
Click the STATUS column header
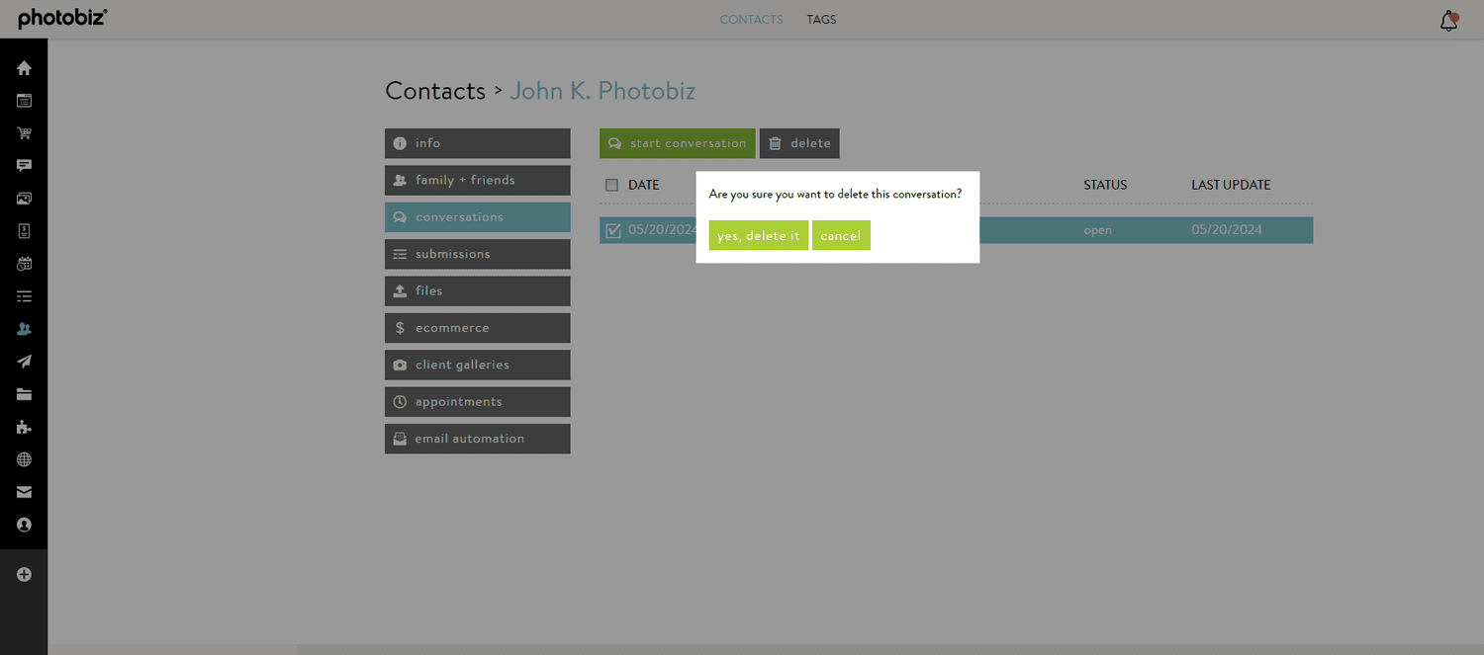pos(1105,185)
